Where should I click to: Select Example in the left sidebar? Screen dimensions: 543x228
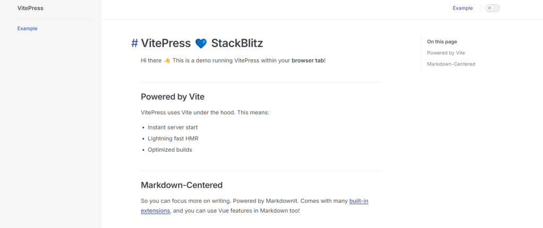point(27,29)
